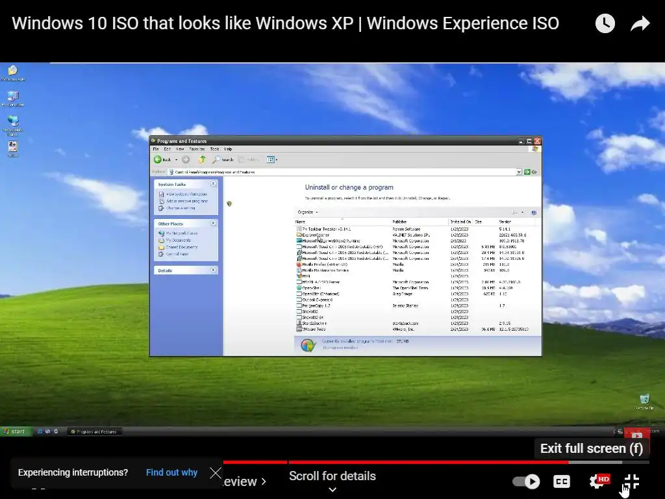
Task: Sort by the Installed On column header
Action: point(461,222)
